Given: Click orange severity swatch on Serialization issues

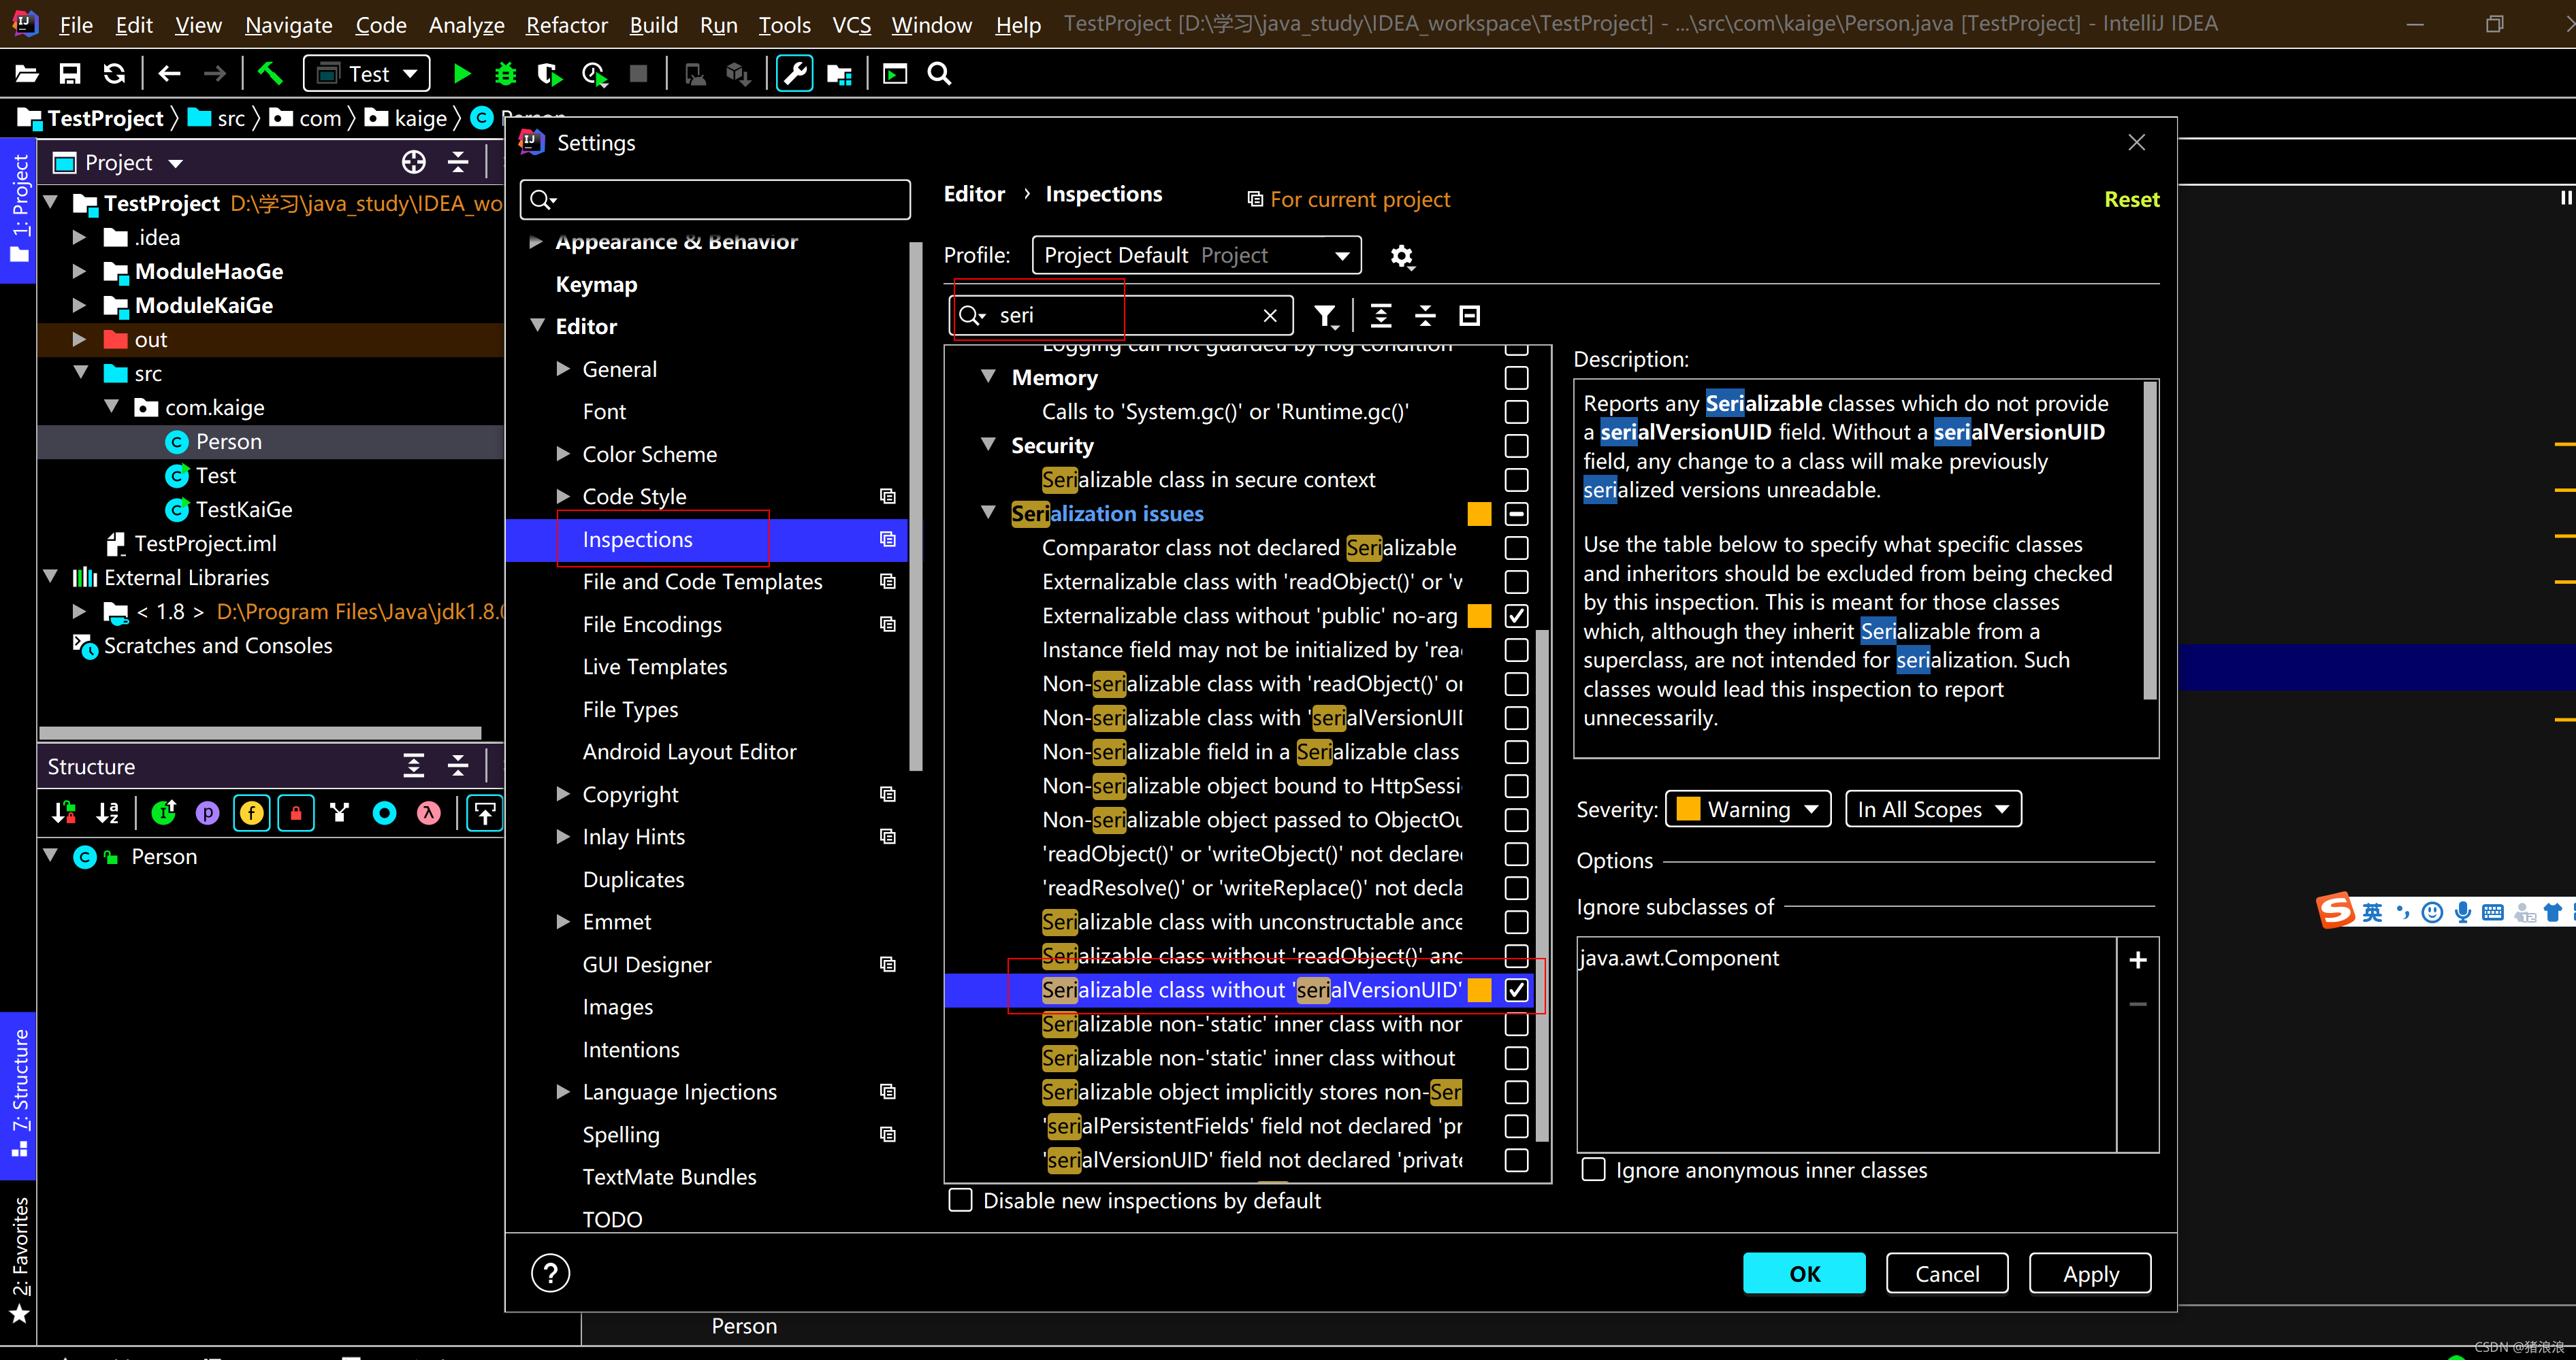Looking at the screenshot, I should (1480, 514).
